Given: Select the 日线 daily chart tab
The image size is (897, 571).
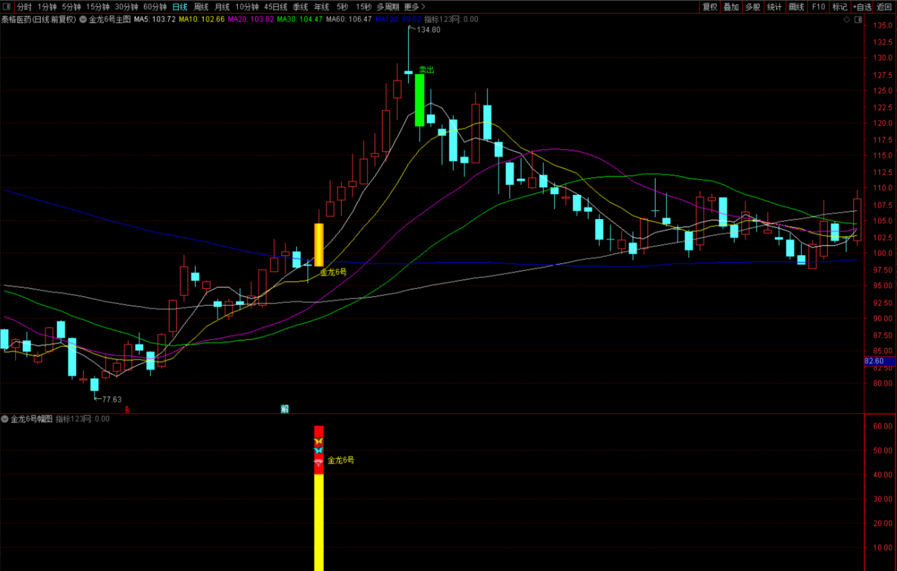Looking at the screenshot, I should tap(180, 7).
